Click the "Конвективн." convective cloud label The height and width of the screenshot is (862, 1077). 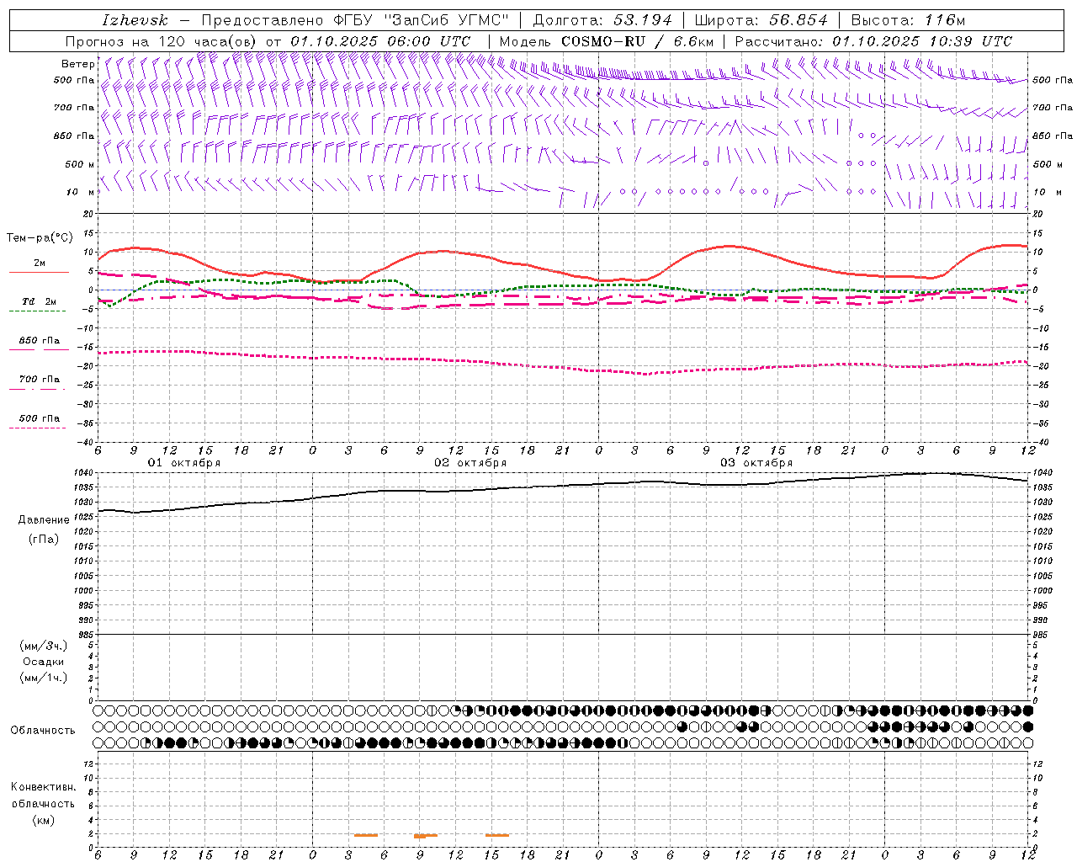[43, 787]
